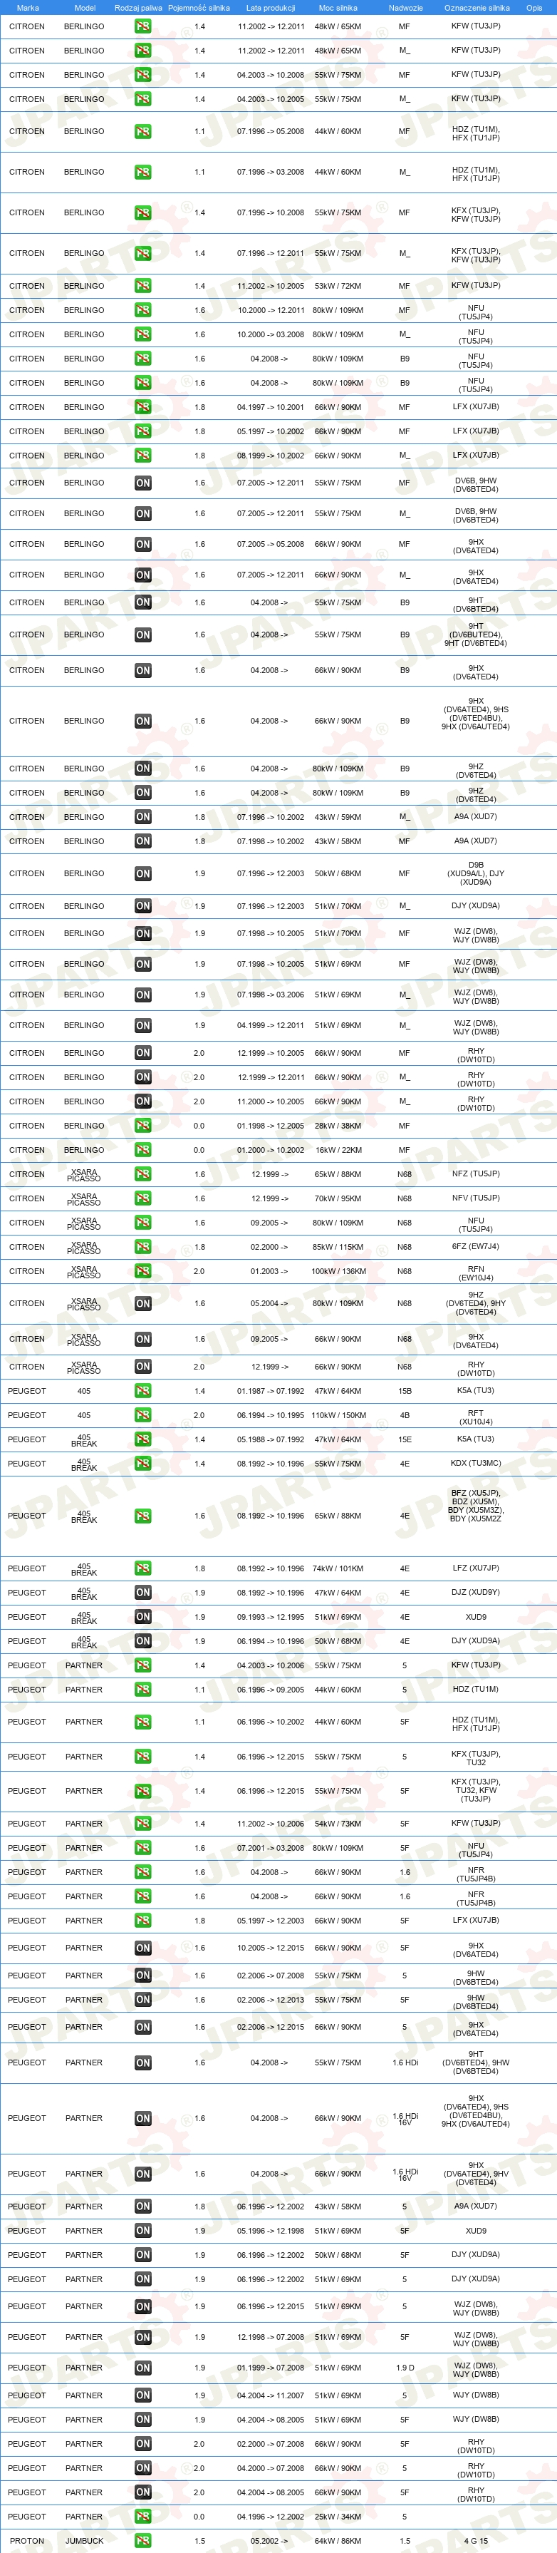This screenshot has width=557, height=2553.
Task: Click body code cell '15E'
Action: pyautogui.click(x=405, y=1439)
